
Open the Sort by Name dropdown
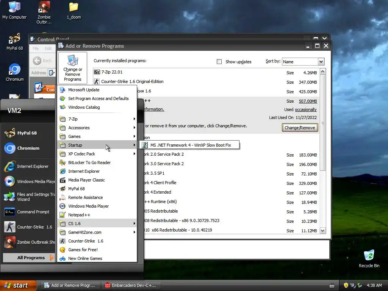click(321, 62)
